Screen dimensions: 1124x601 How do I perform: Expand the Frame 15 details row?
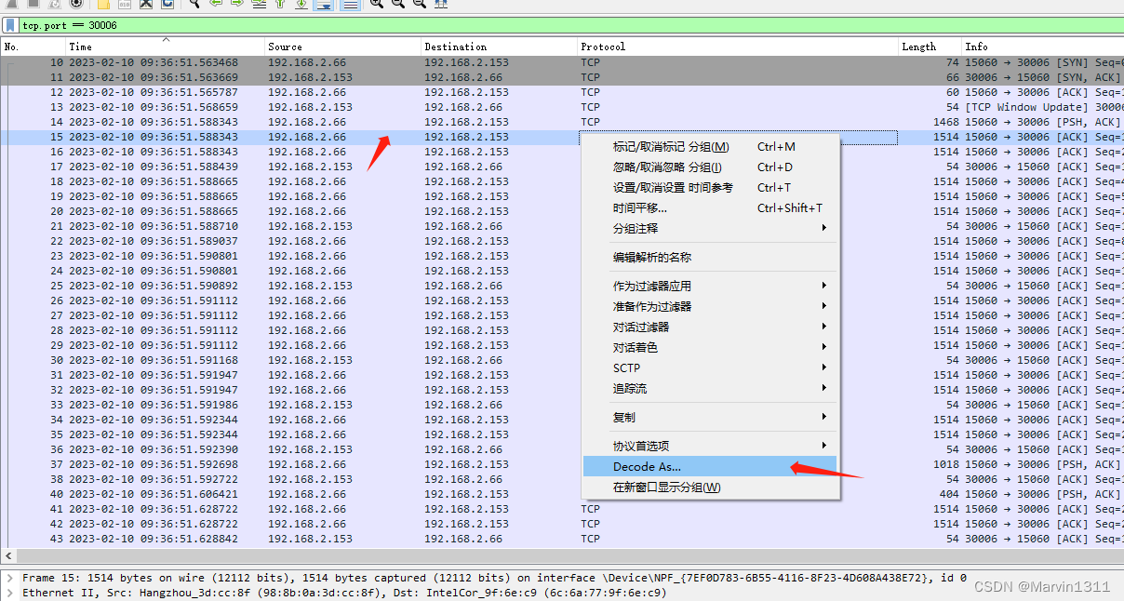click(x=10, y=578)
